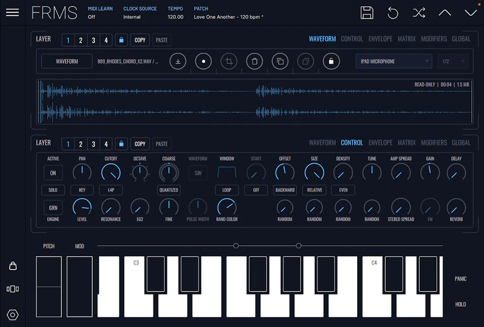The width and height of the screenshot is (484, 327).
Task: Click the import waveform download icon
Action: (x=178, y=61)
